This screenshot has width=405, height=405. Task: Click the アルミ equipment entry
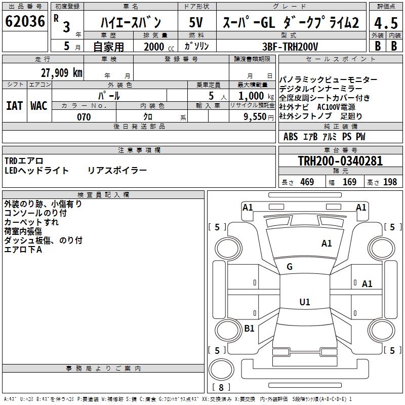(330, 137)
